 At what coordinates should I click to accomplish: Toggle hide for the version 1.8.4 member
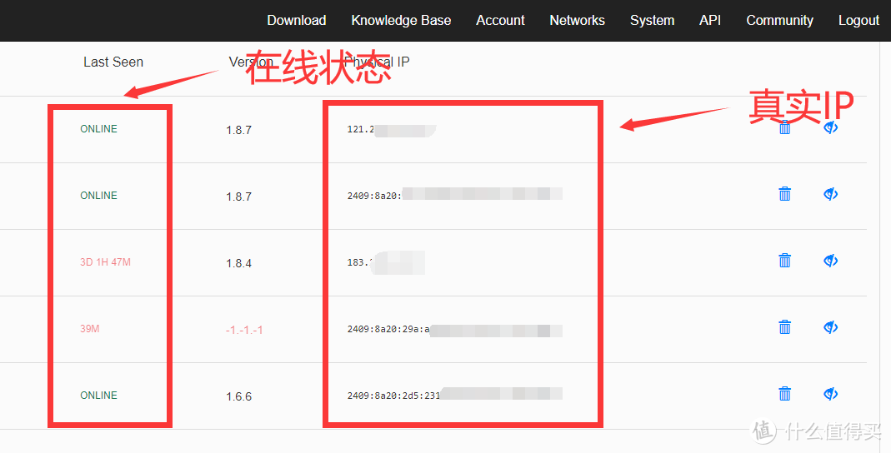831,261
